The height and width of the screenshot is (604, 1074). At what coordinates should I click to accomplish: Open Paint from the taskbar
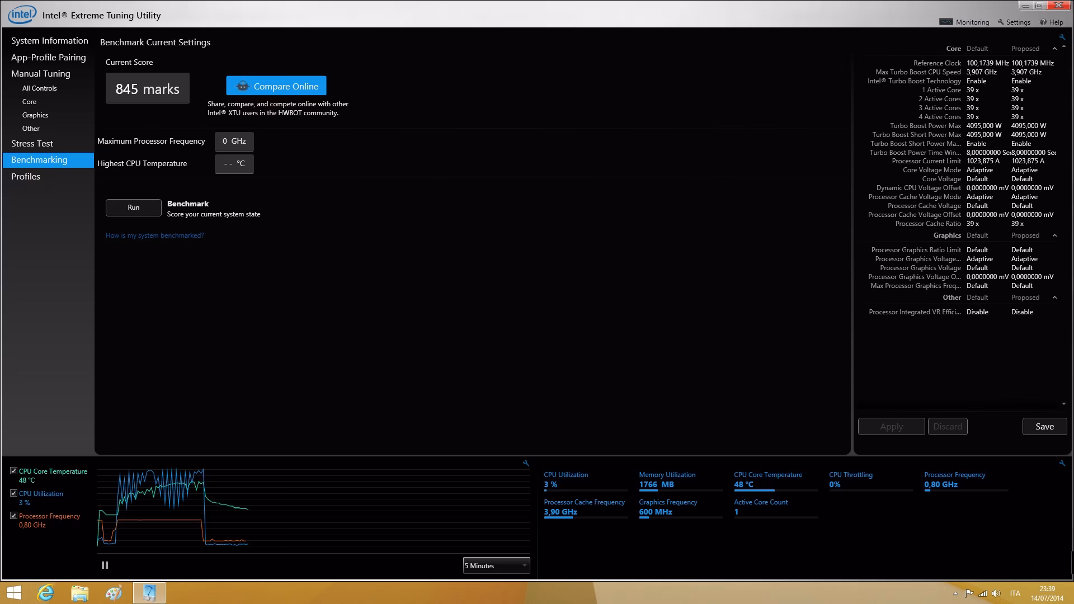[114, 593]
